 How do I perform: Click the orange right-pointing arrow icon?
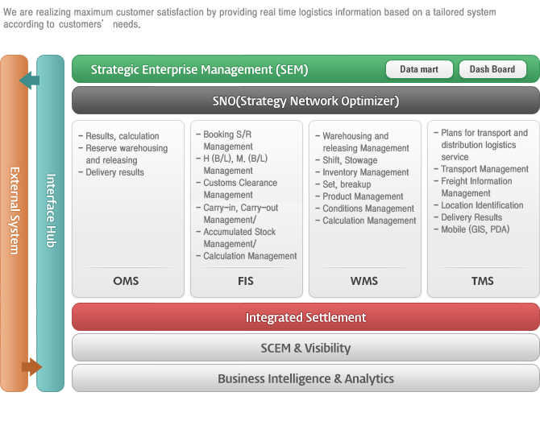(x=32, y=366)
